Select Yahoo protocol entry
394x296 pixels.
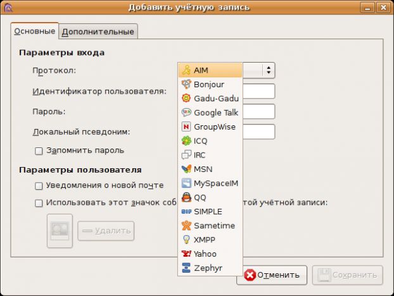[210, 254]
